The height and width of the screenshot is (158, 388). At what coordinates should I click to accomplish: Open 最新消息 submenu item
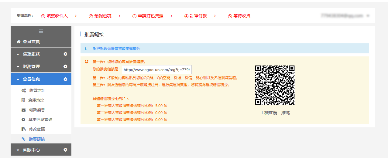tap(41, 110)
